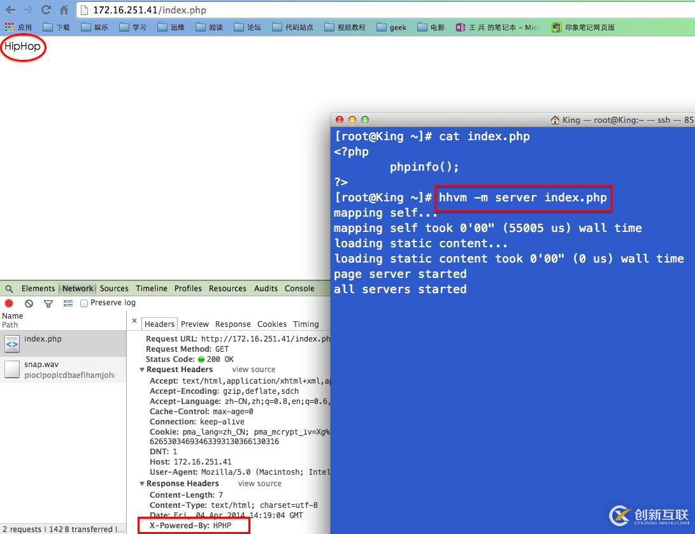
Task: Click the Status Code 200 OK line
Action: (x=190, y=359)
